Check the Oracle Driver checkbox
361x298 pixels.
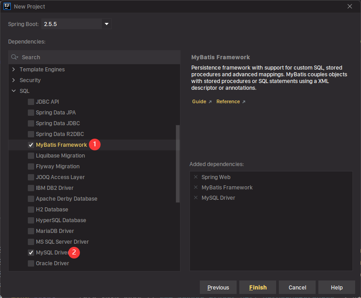click(x=31, y=263)
